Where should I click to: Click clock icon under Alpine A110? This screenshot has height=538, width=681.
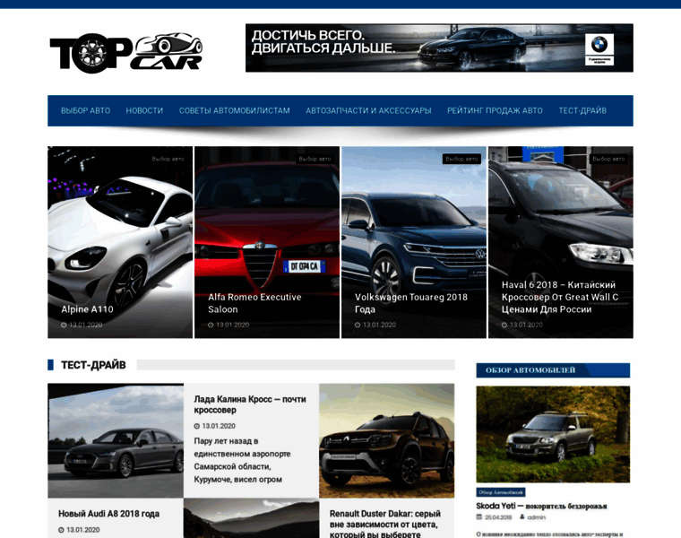[x=64, y=325]
